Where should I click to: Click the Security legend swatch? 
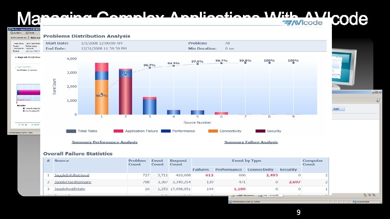(260, 131)
